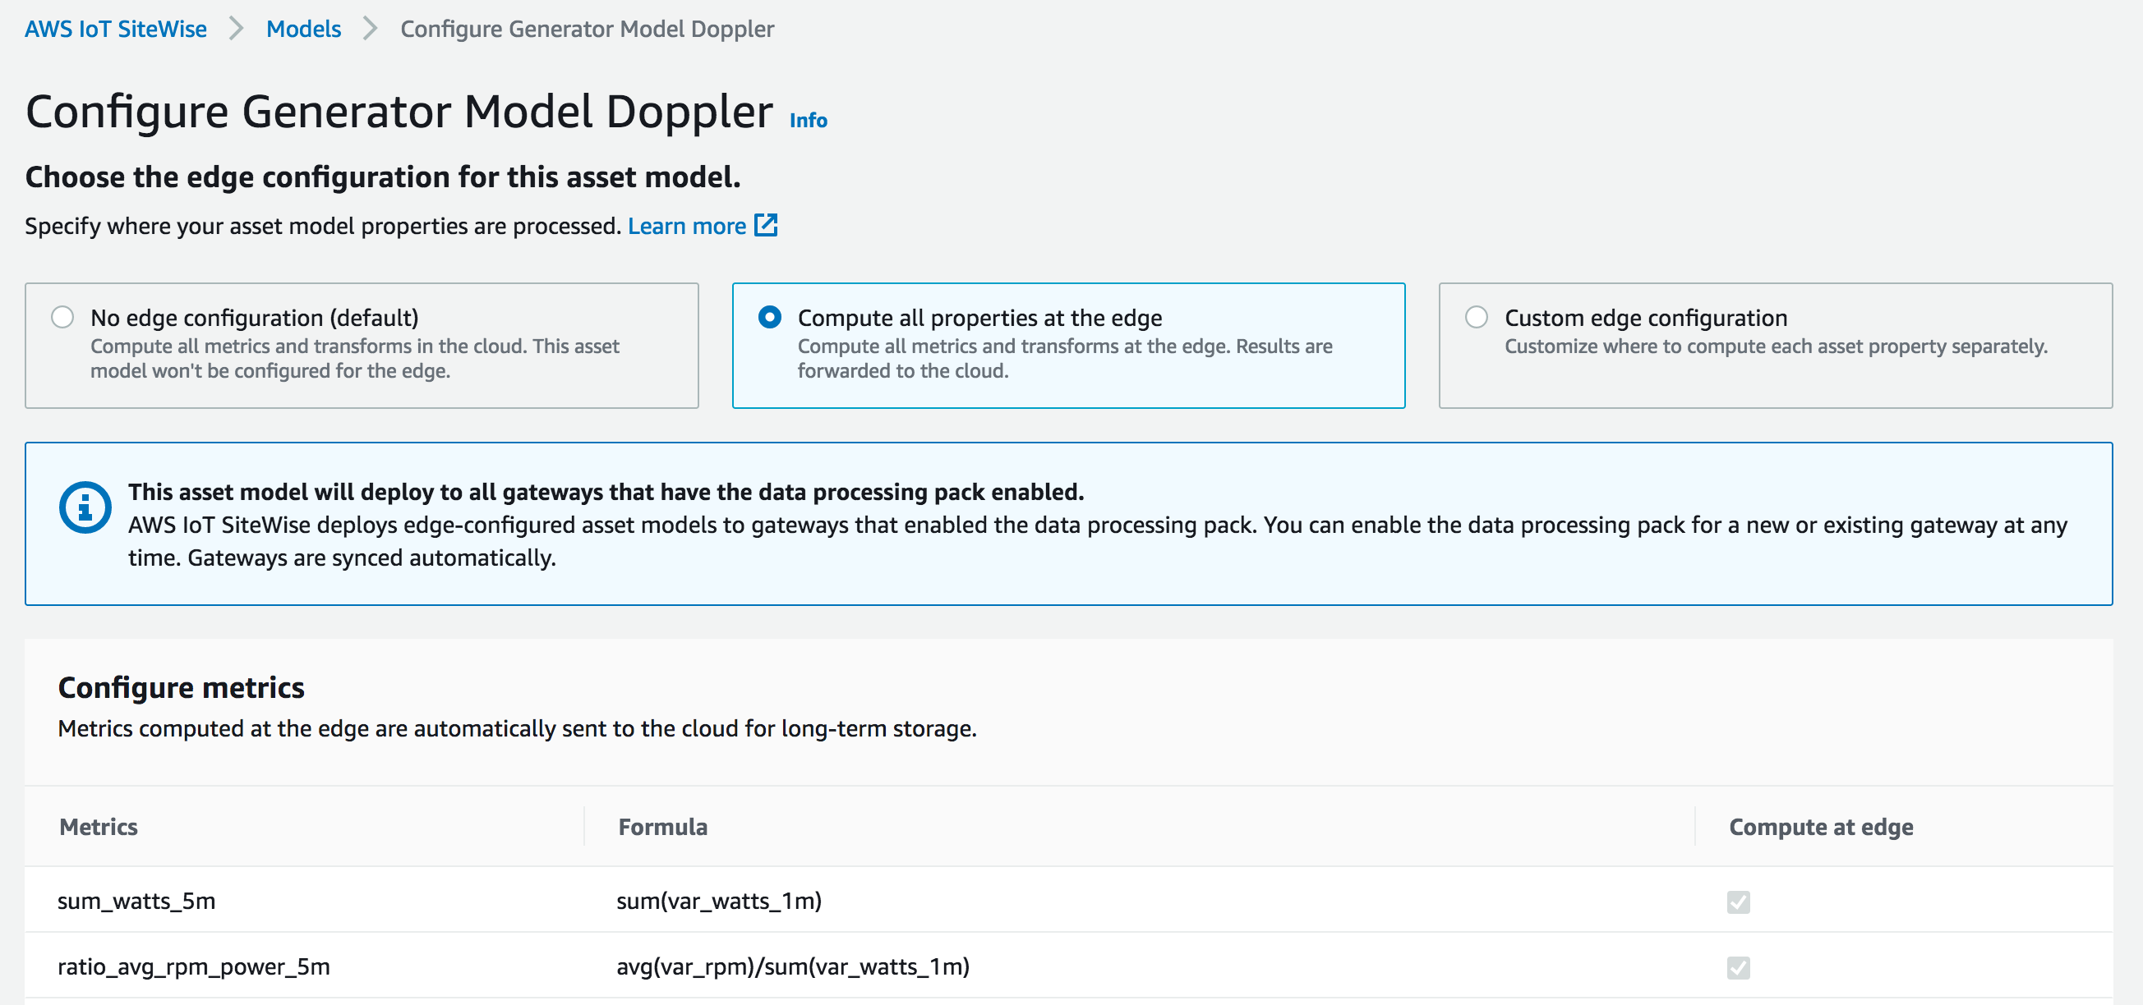Screen dimensions: 2143x1005
Task: Toggle compute at edge checkbox for sum_watts_5m
Action: coord(1738,902)
